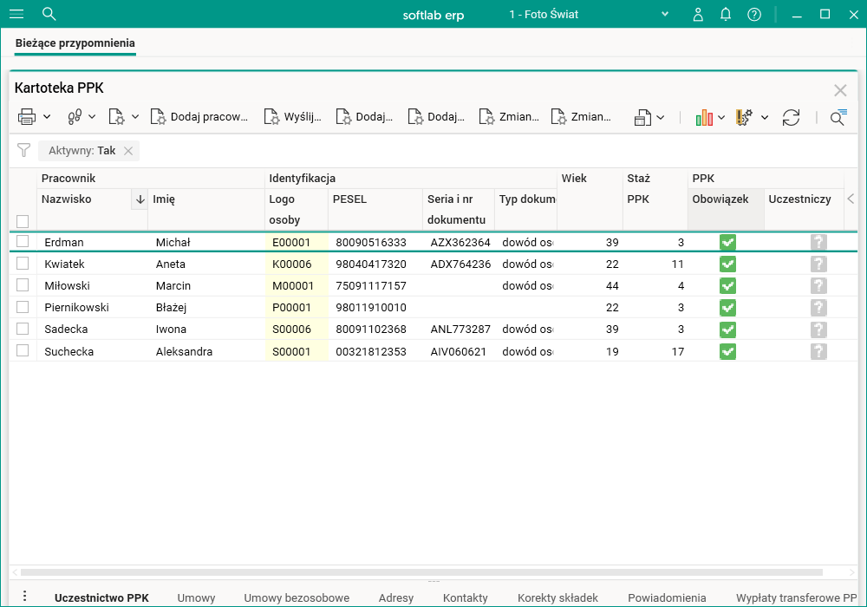Select the checkbox next to Kwiatek

point(23,264)
